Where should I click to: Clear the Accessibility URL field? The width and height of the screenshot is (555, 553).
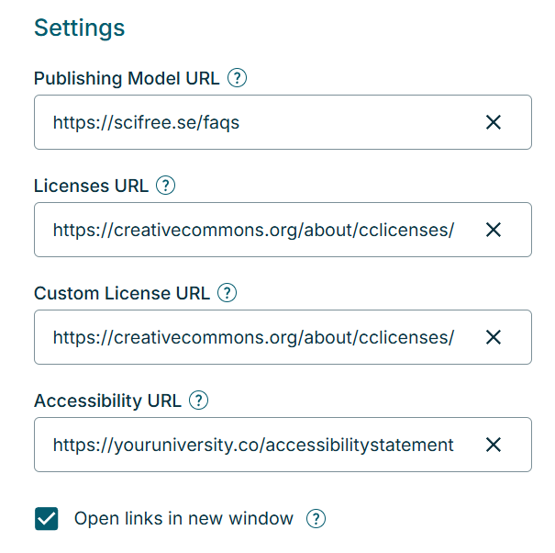pyautogui.click(x=493, y=445)
